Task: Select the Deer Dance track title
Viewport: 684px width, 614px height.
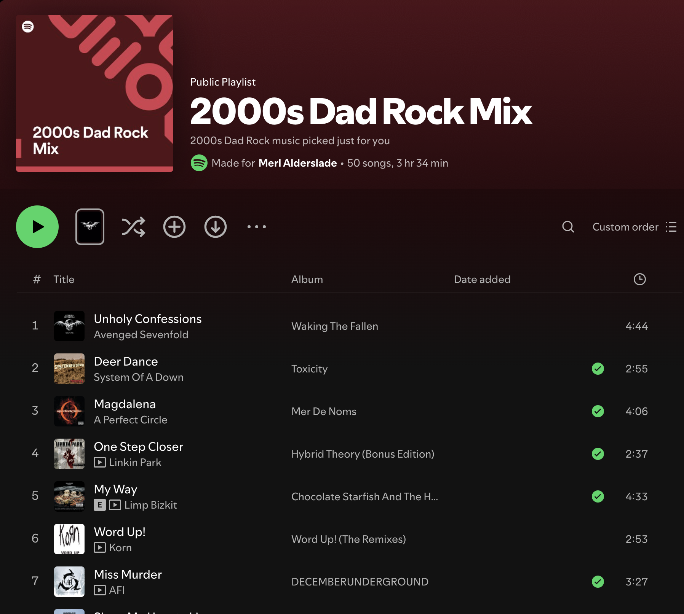Action: pos(126,361)
